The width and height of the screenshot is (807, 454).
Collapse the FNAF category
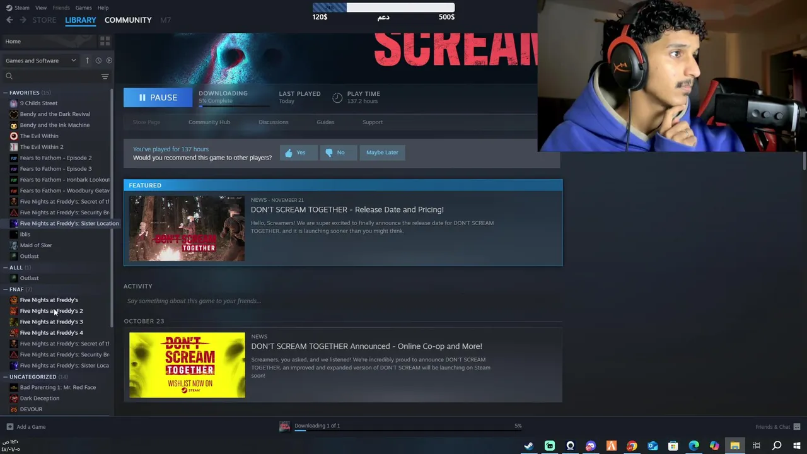click(5, 289)
